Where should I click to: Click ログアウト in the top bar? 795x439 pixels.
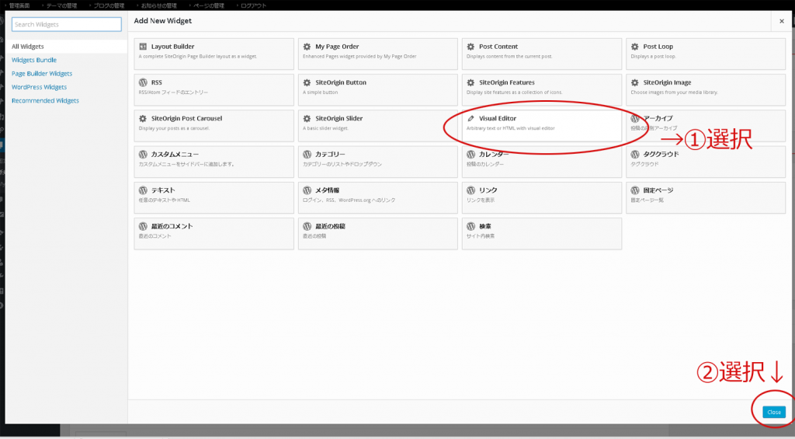coord(252,5)
